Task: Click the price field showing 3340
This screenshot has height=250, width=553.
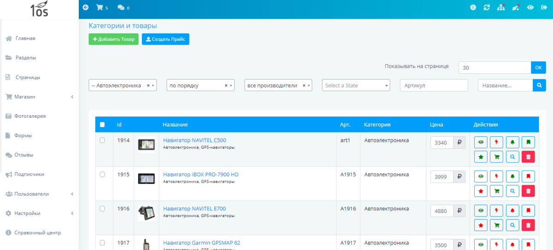Action: (x=441, y=142)
